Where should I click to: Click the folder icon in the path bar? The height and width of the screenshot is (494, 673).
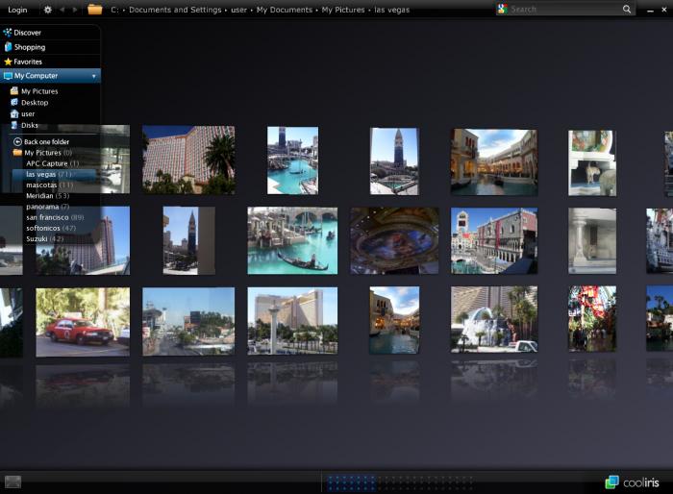[95, 10]
